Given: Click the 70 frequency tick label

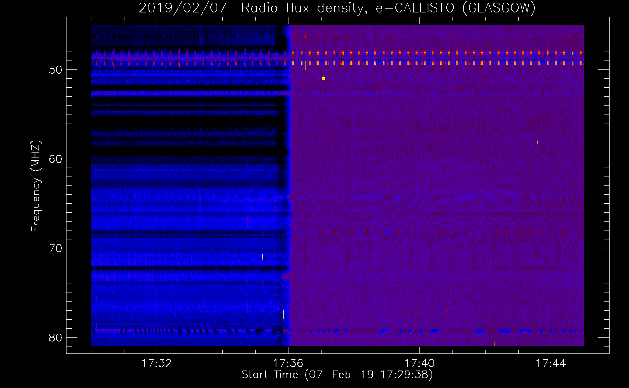Looking at the screenshot, I should click(56, 248).
